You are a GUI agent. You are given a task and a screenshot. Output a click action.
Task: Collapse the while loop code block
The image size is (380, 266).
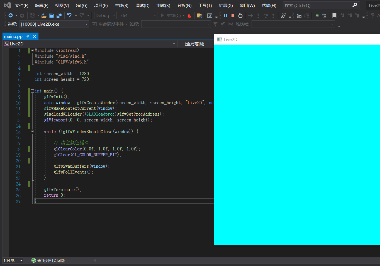pyautogui.click(x=32, y=132)
